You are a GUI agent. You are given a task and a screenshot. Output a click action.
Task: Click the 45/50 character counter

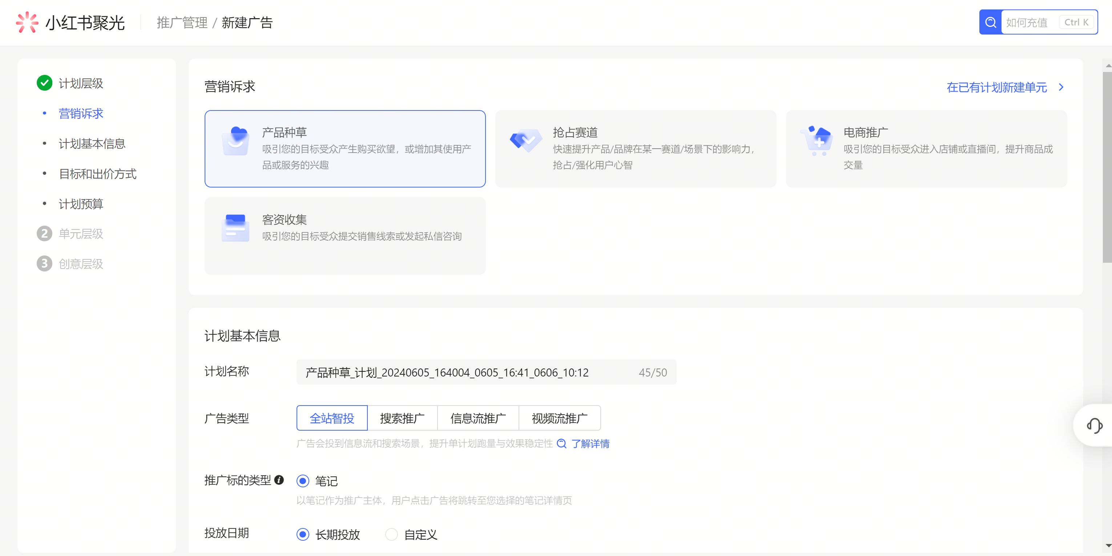point(653,372)
